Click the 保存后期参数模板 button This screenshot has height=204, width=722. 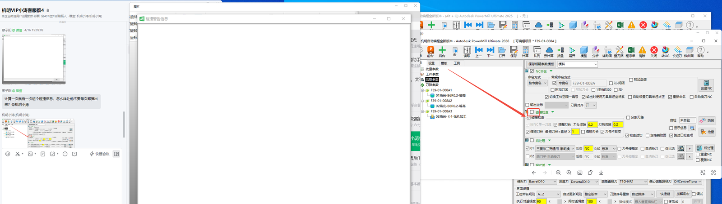click(541, 64)
